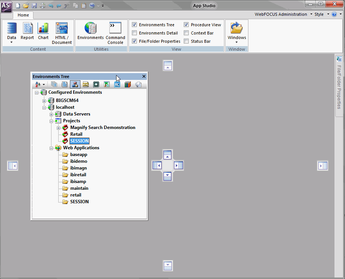Click the copy icon in quick access toolbar
The width and height of the screenshot is (345, 279).
click(x=76, y=6)
